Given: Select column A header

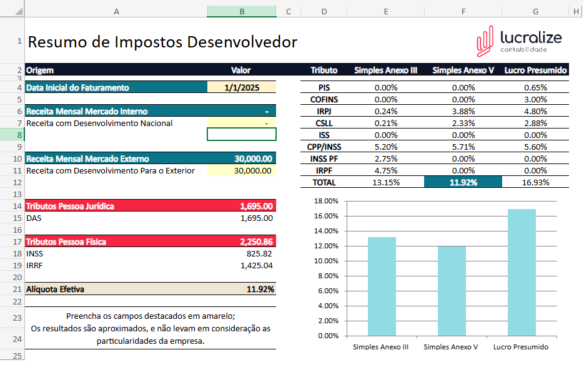Looking at the screenshot, I should pos(116,11).
